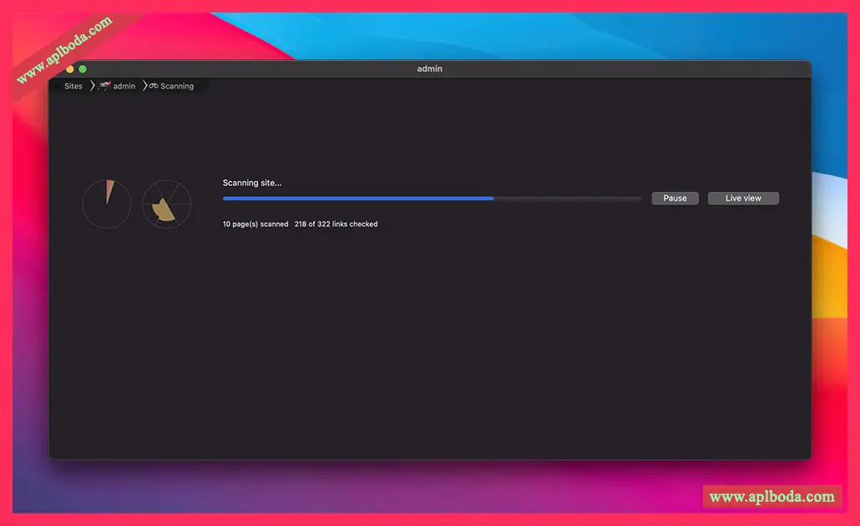Click the Sites breadcrumb item
860x526 pixels.
(x=73, y=86)
